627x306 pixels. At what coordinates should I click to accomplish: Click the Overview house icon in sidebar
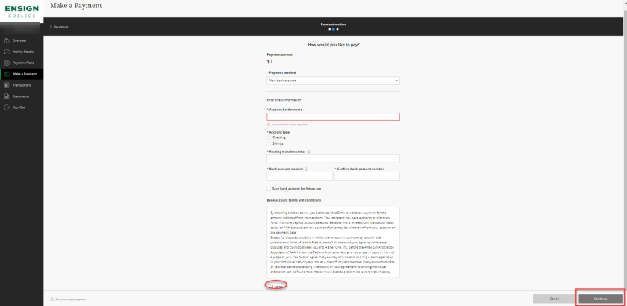coord(6,40)
